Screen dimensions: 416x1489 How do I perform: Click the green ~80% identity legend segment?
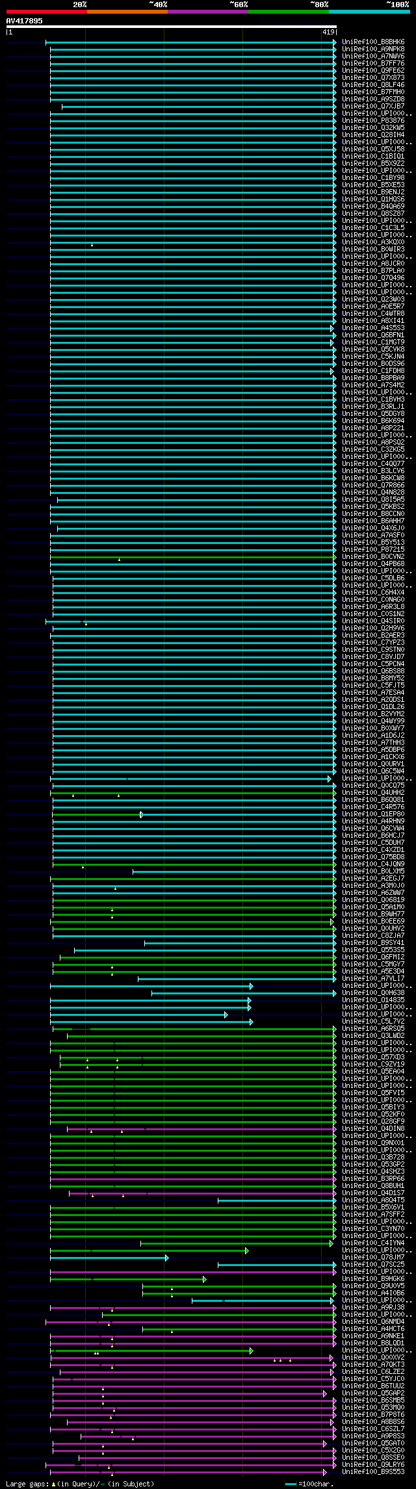(x=289, y=12)
